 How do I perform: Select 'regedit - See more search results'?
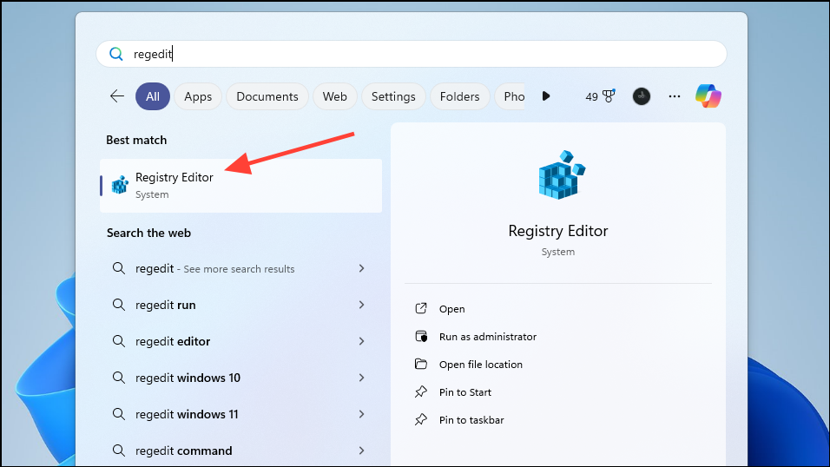240,269
